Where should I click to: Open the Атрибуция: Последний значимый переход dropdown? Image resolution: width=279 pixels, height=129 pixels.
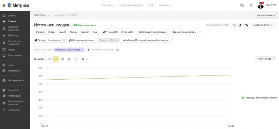point(145,40)
